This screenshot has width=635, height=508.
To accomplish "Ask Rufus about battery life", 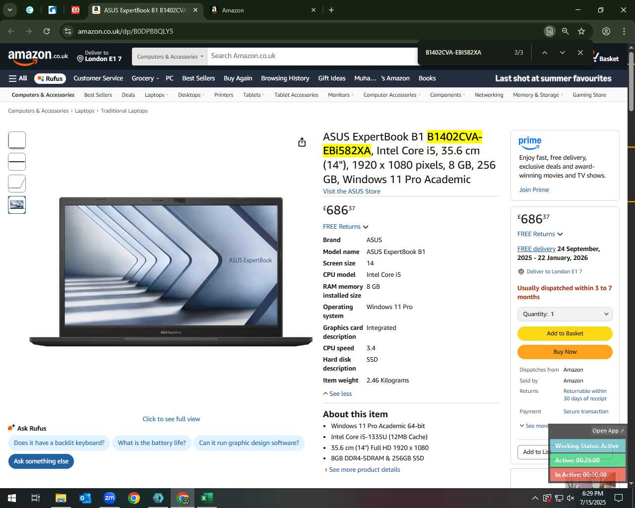I will [152, 443].
